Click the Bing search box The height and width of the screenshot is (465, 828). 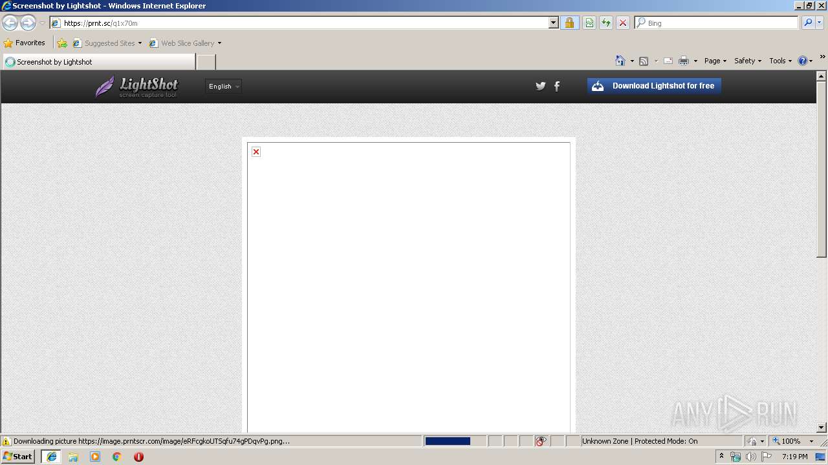tap(717, 23)
